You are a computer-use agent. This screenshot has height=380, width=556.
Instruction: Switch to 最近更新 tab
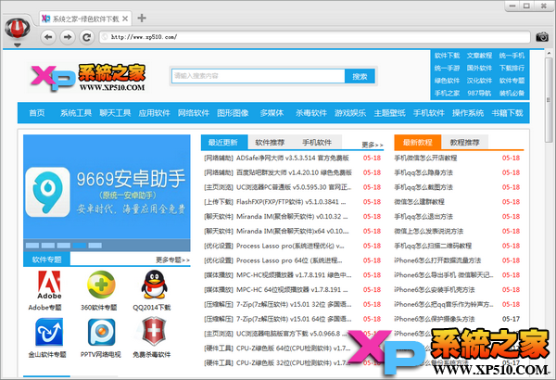click(x=223, y=143)
